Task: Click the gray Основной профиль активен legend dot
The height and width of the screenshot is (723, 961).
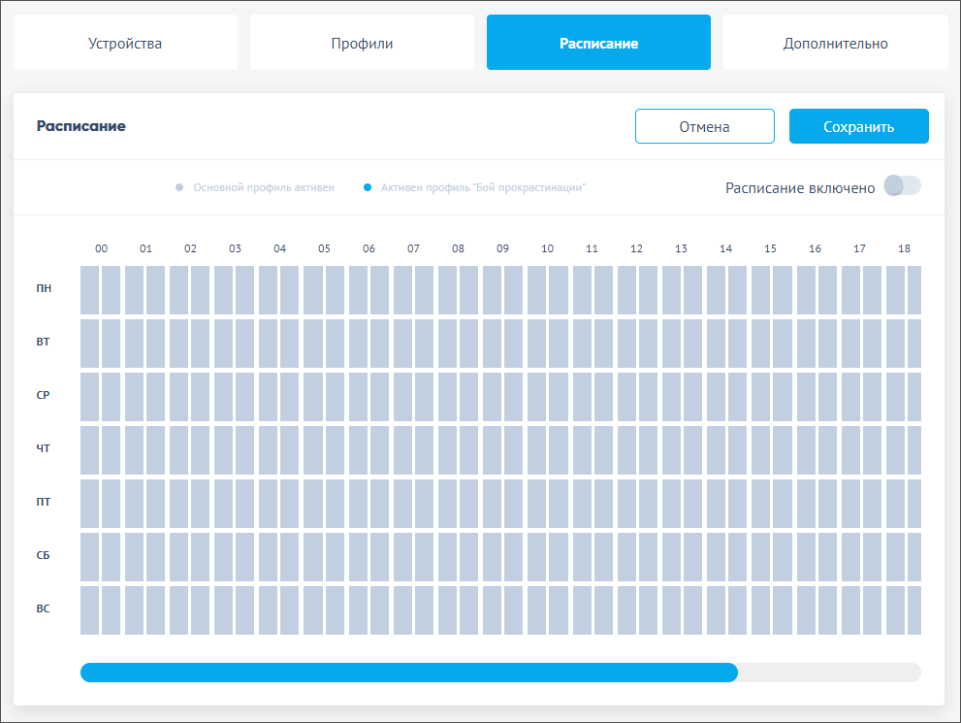Action: coord(178,187)
